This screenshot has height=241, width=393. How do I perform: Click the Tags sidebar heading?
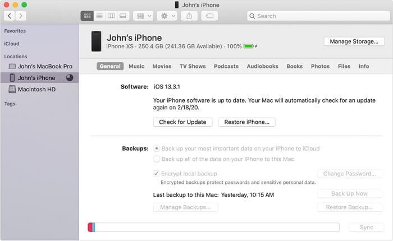[10, 104]
